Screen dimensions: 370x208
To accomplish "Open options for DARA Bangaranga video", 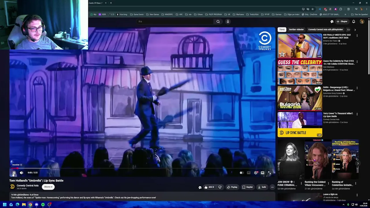I will point(357,88).
